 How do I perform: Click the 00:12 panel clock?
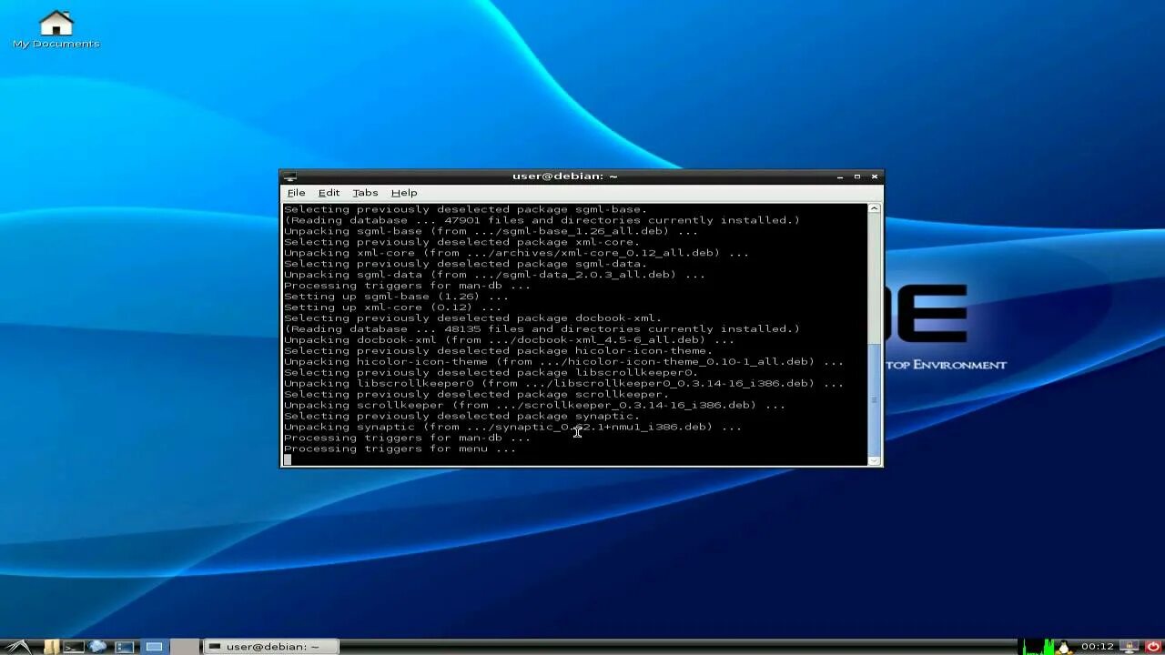tap(1098, 647)
